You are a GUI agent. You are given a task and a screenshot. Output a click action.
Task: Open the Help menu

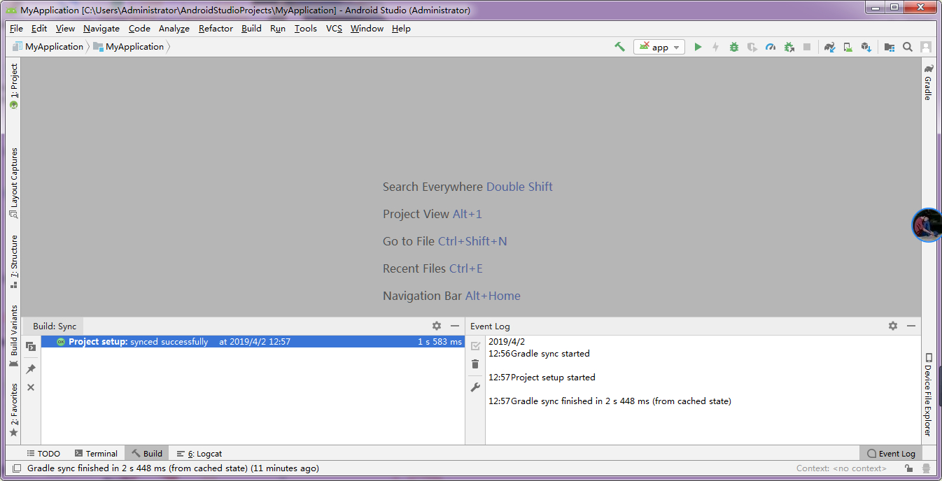coord(401,29)
